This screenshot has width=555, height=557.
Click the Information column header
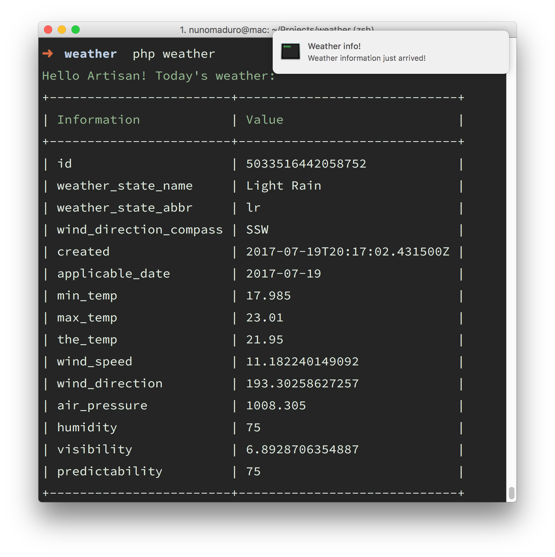(98, 120)
